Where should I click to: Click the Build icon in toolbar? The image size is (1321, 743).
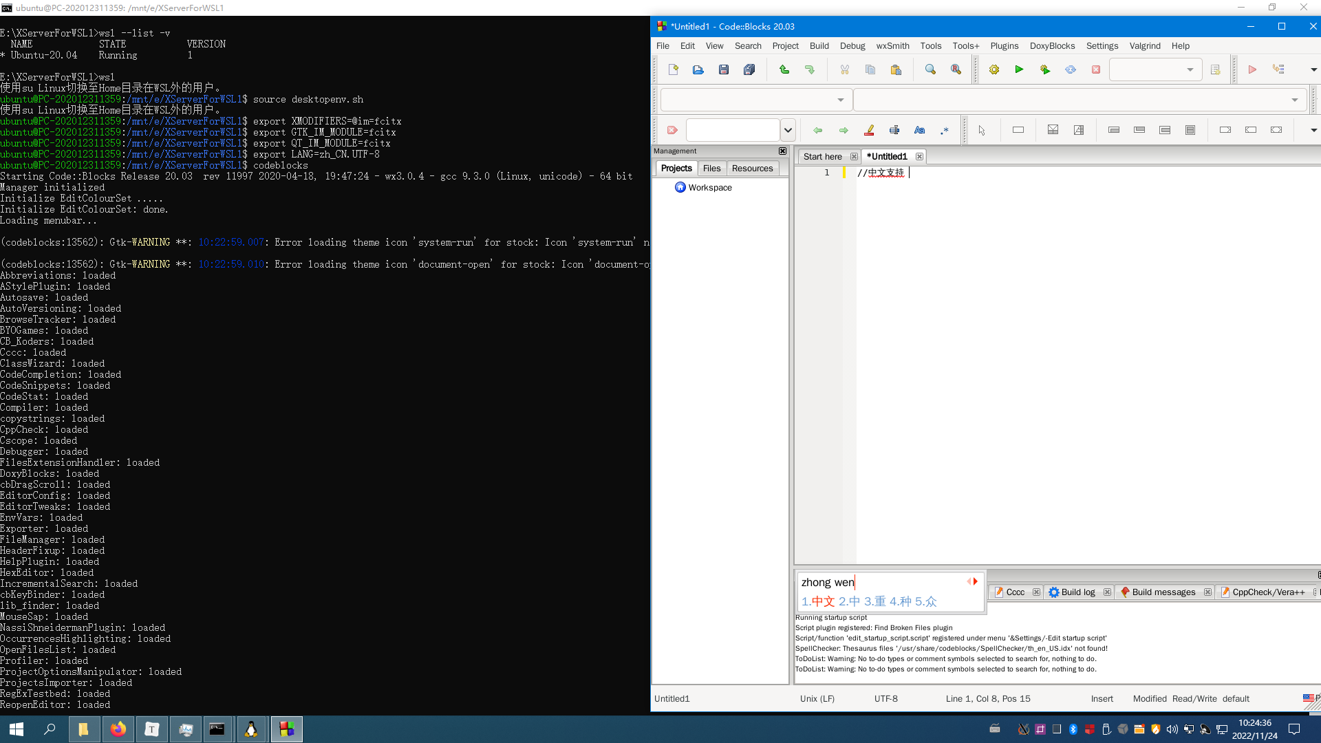(994, 69)
